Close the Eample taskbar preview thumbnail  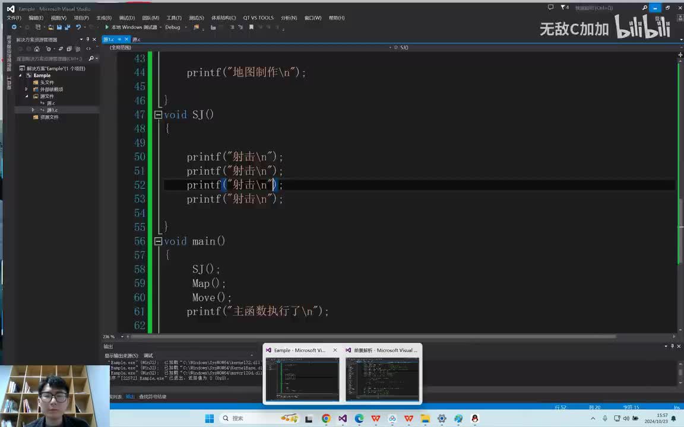tap(335, 350)
